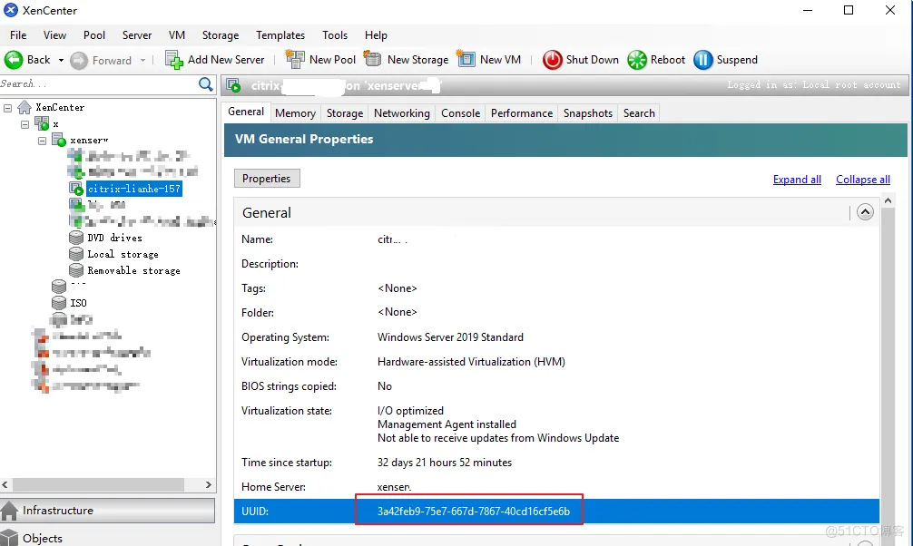
Task: Click the Add New Server icon
Action: pyautogui.click(x=173, y=59)
